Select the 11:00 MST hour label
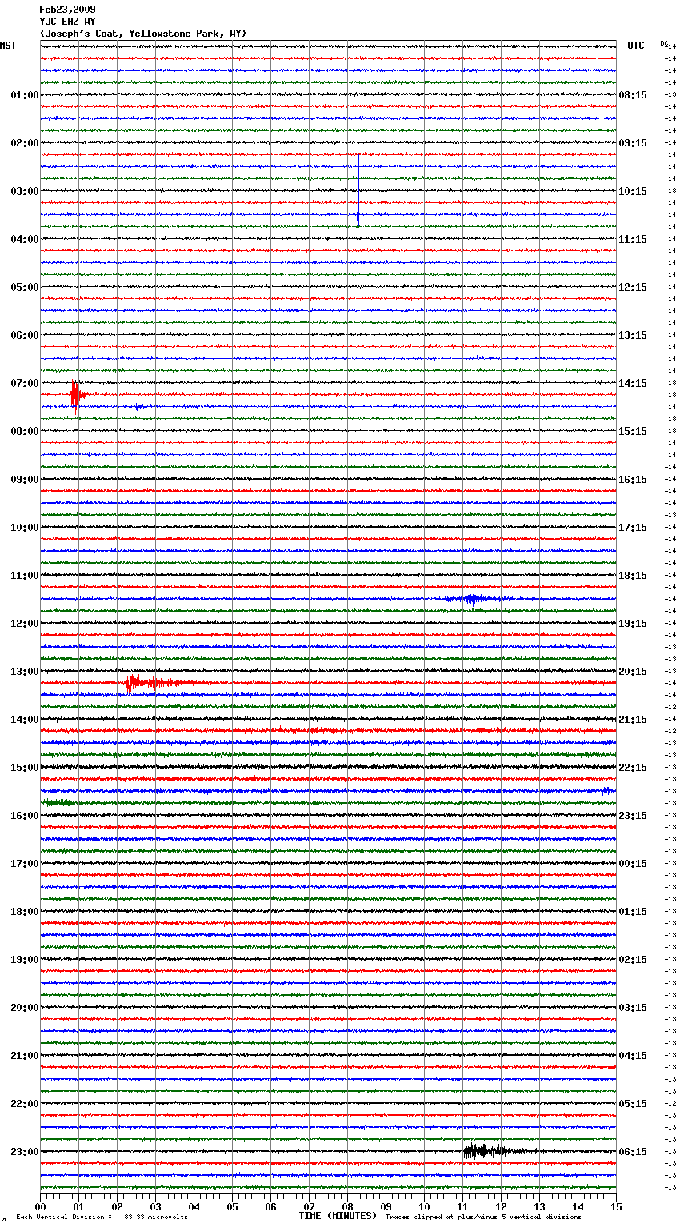 (25, 576)
